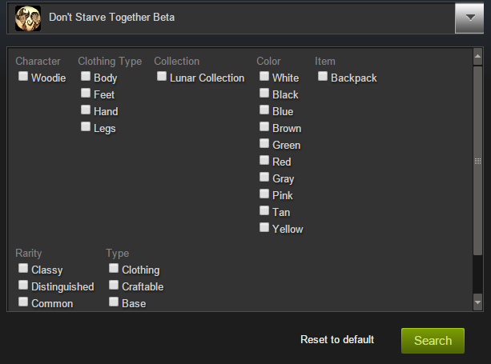Click the Don't Starve Together game icon
The width and height of the screenshot is (491, 364).
(28, 17)
